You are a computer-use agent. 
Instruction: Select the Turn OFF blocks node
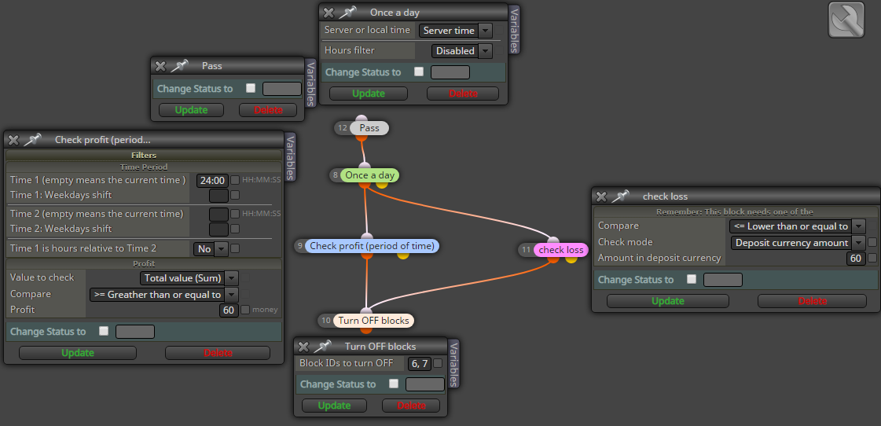coord(373,321)
